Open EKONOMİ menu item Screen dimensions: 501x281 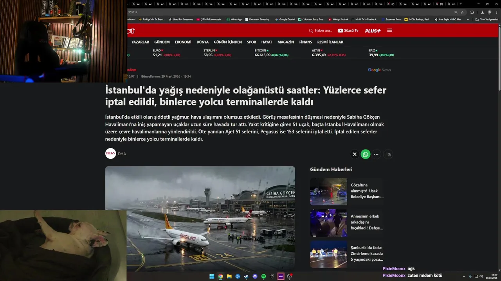coord(183,42)
